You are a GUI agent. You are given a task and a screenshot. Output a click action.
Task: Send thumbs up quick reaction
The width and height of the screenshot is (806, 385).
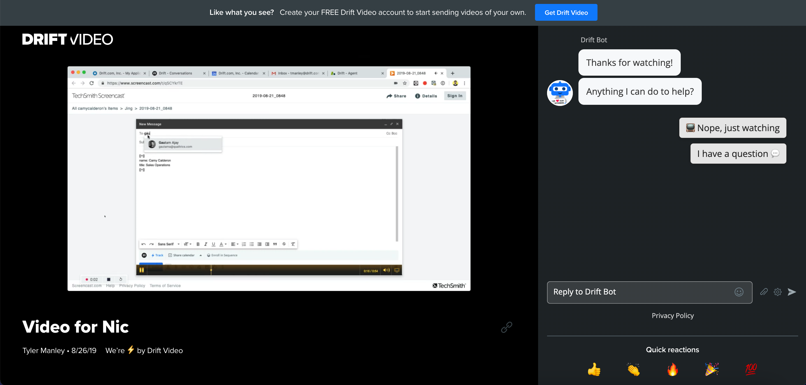594,369
